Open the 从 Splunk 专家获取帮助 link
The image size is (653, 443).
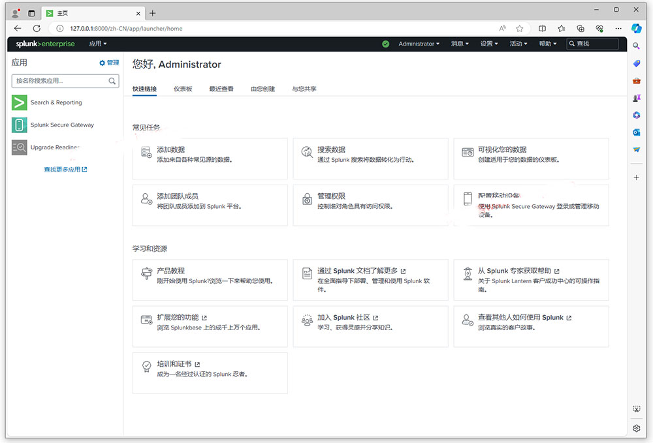click(518, 271)
